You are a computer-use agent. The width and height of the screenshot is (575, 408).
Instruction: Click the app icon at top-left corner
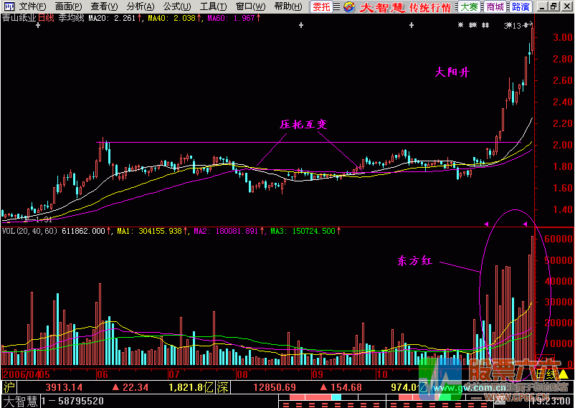coord(8,6)
